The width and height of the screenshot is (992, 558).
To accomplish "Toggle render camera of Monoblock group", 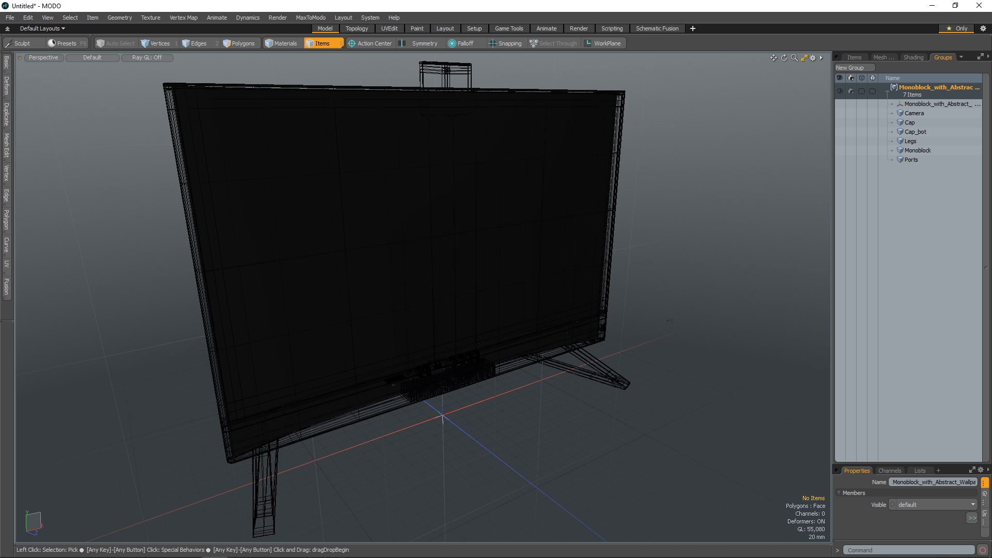I will click(x=851, y=91).
